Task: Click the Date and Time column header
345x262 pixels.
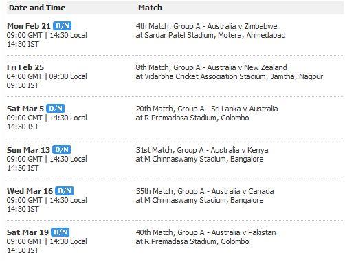Action: [37, 8]
